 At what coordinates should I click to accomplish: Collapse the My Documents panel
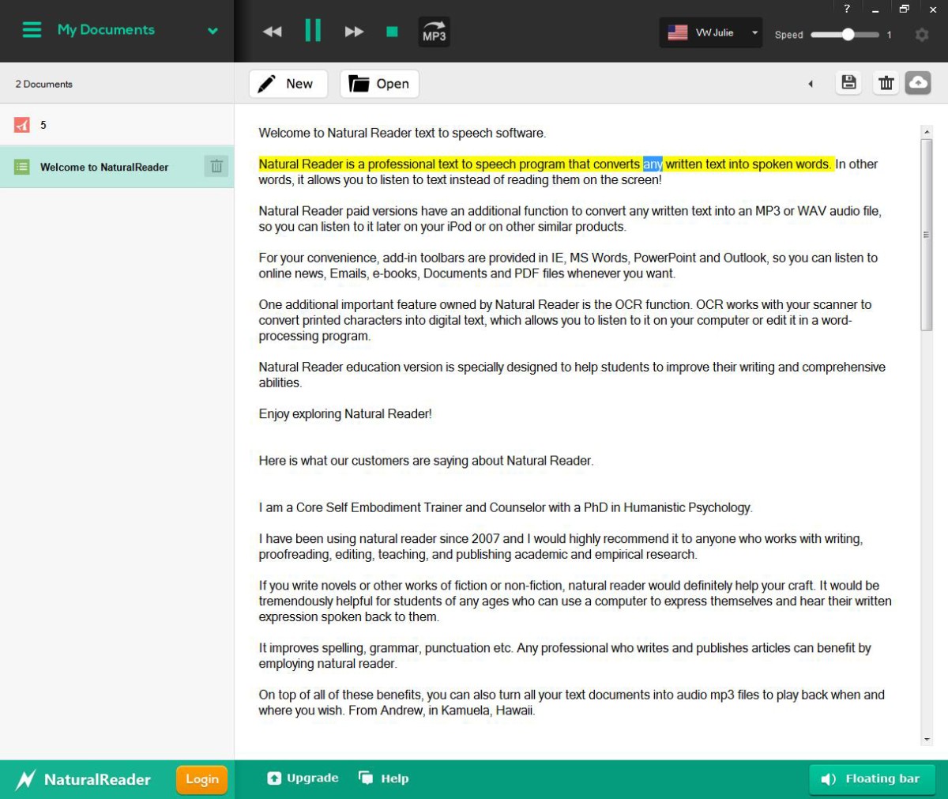coord(212,30)
